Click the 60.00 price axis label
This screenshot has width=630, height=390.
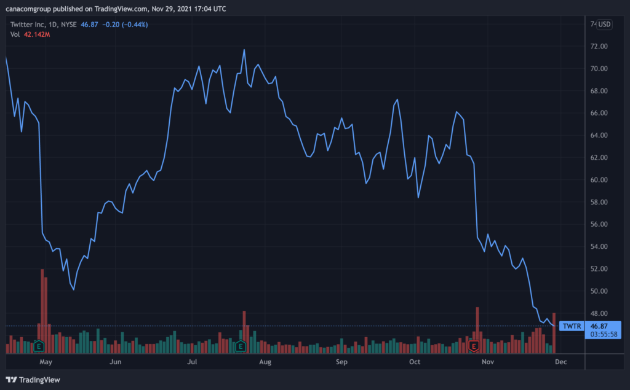(599, 180)
